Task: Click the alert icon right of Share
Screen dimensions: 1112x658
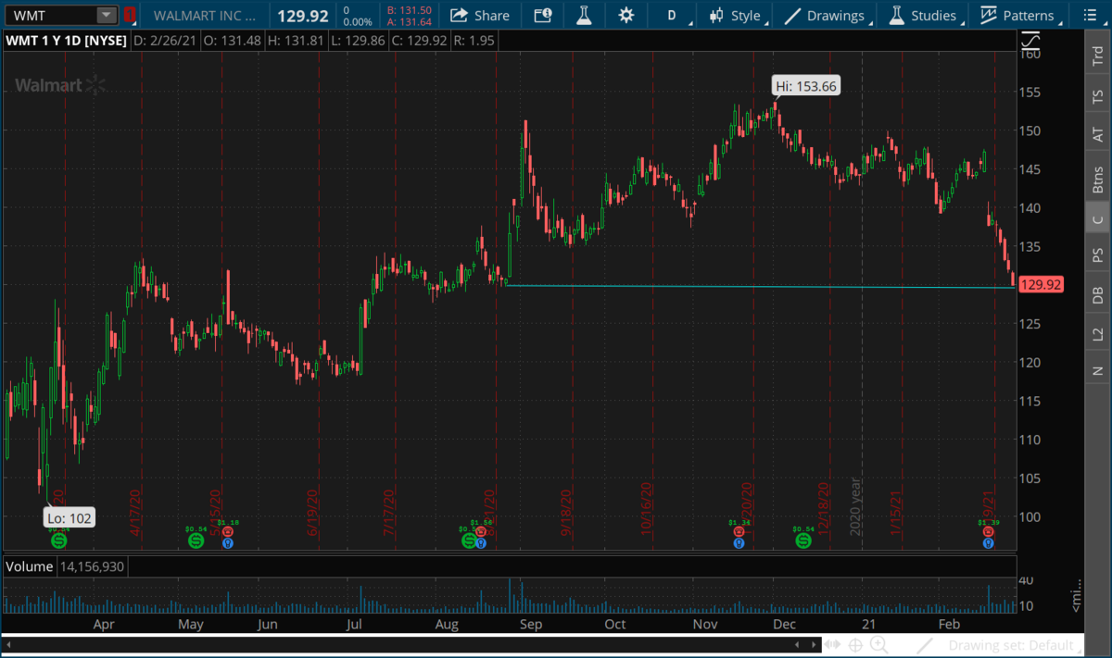Action: click(543, 15)
